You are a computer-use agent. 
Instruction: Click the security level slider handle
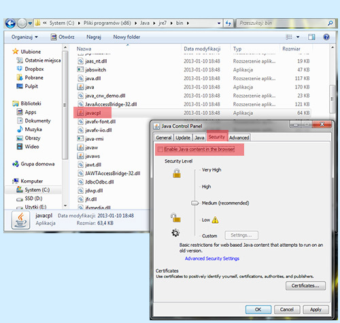pos(194,203)
